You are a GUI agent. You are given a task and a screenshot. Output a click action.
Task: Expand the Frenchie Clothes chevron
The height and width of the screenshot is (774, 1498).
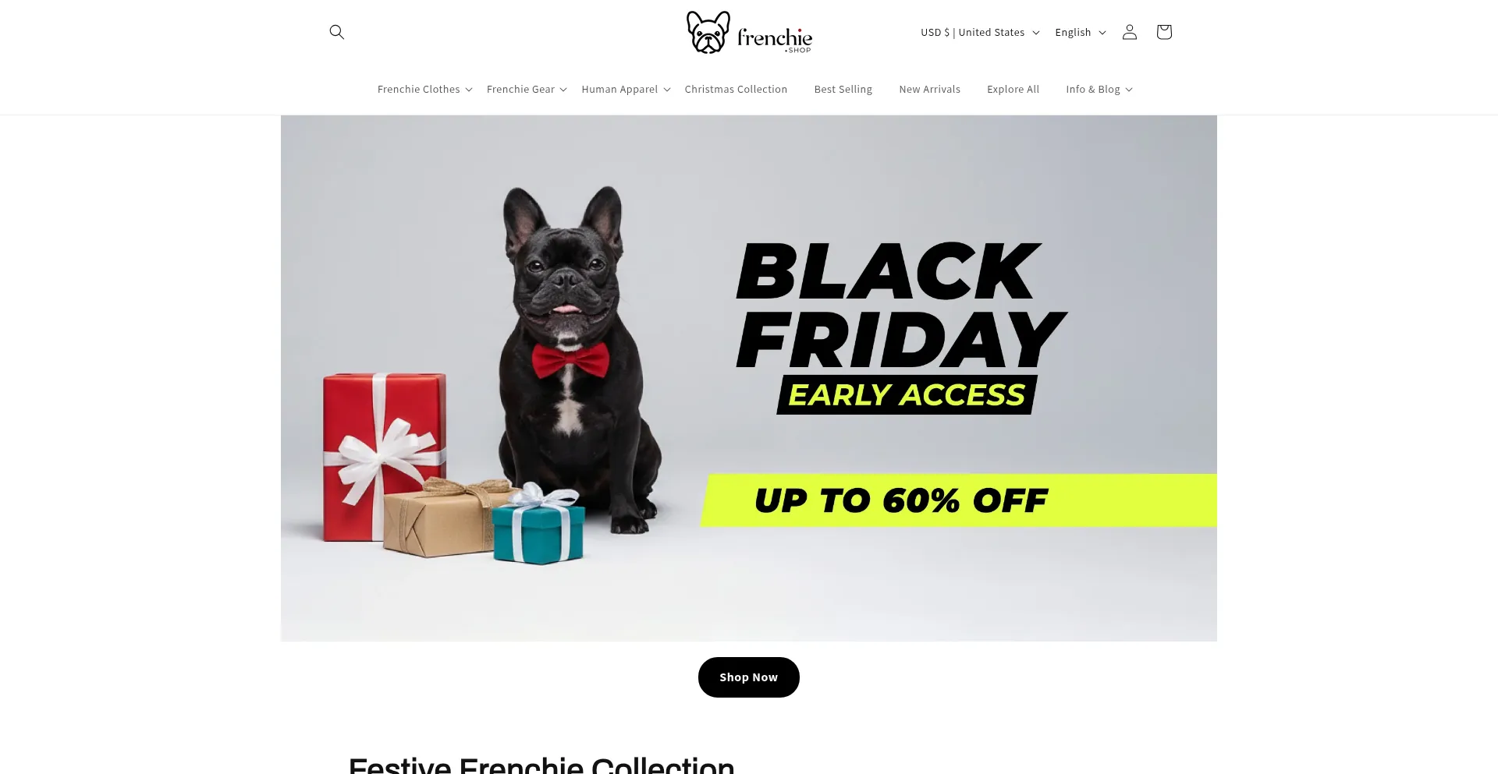(469, 90)
